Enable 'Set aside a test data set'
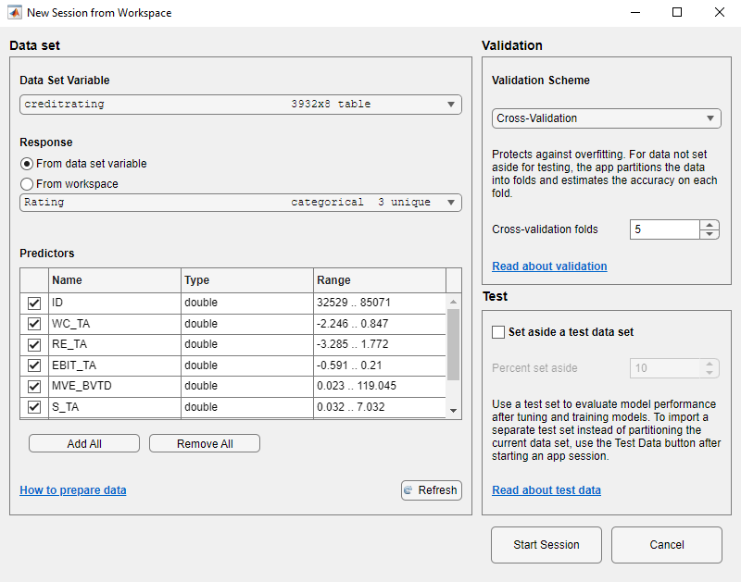 [x=498, y=332]
